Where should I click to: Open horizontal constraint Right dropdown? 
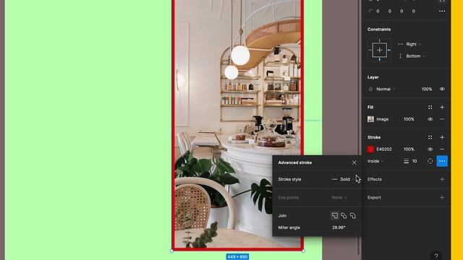(413, 44)
